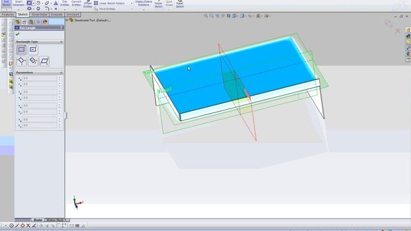Viewport: 411px width, 231px height.
Task: Open Appearances tab in task pane
Action: click(408, 54)
